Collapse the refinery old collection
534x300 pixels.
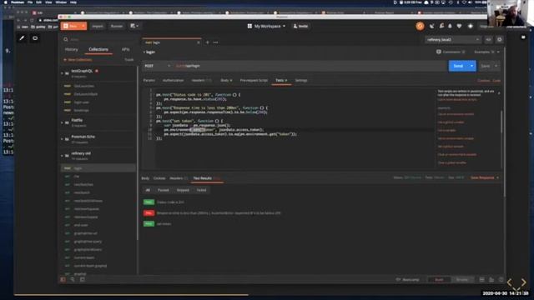62,156
